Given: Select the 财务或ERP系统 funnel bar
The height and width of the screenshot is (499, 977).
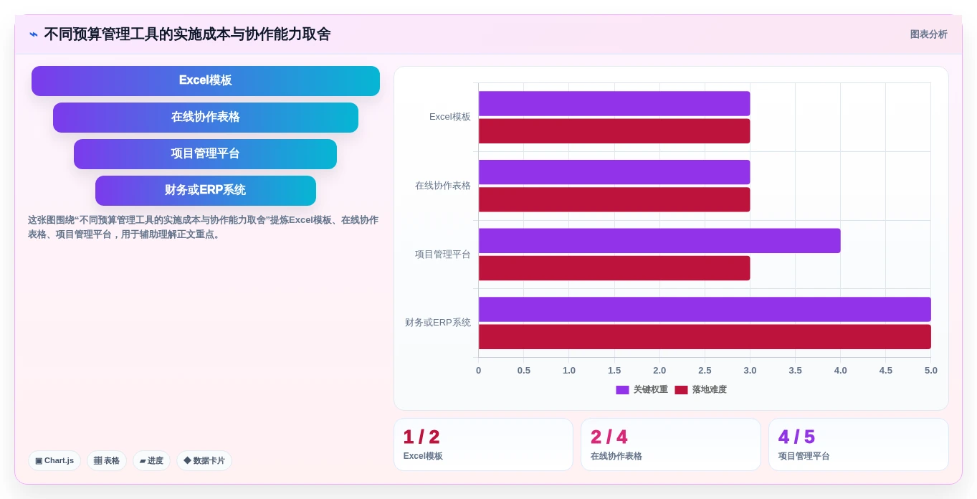Looking at the screenshot, I should click(x=206, y=190).
